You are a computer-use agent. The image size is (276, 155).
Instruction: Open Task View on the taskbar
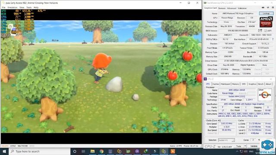[83, 151]
